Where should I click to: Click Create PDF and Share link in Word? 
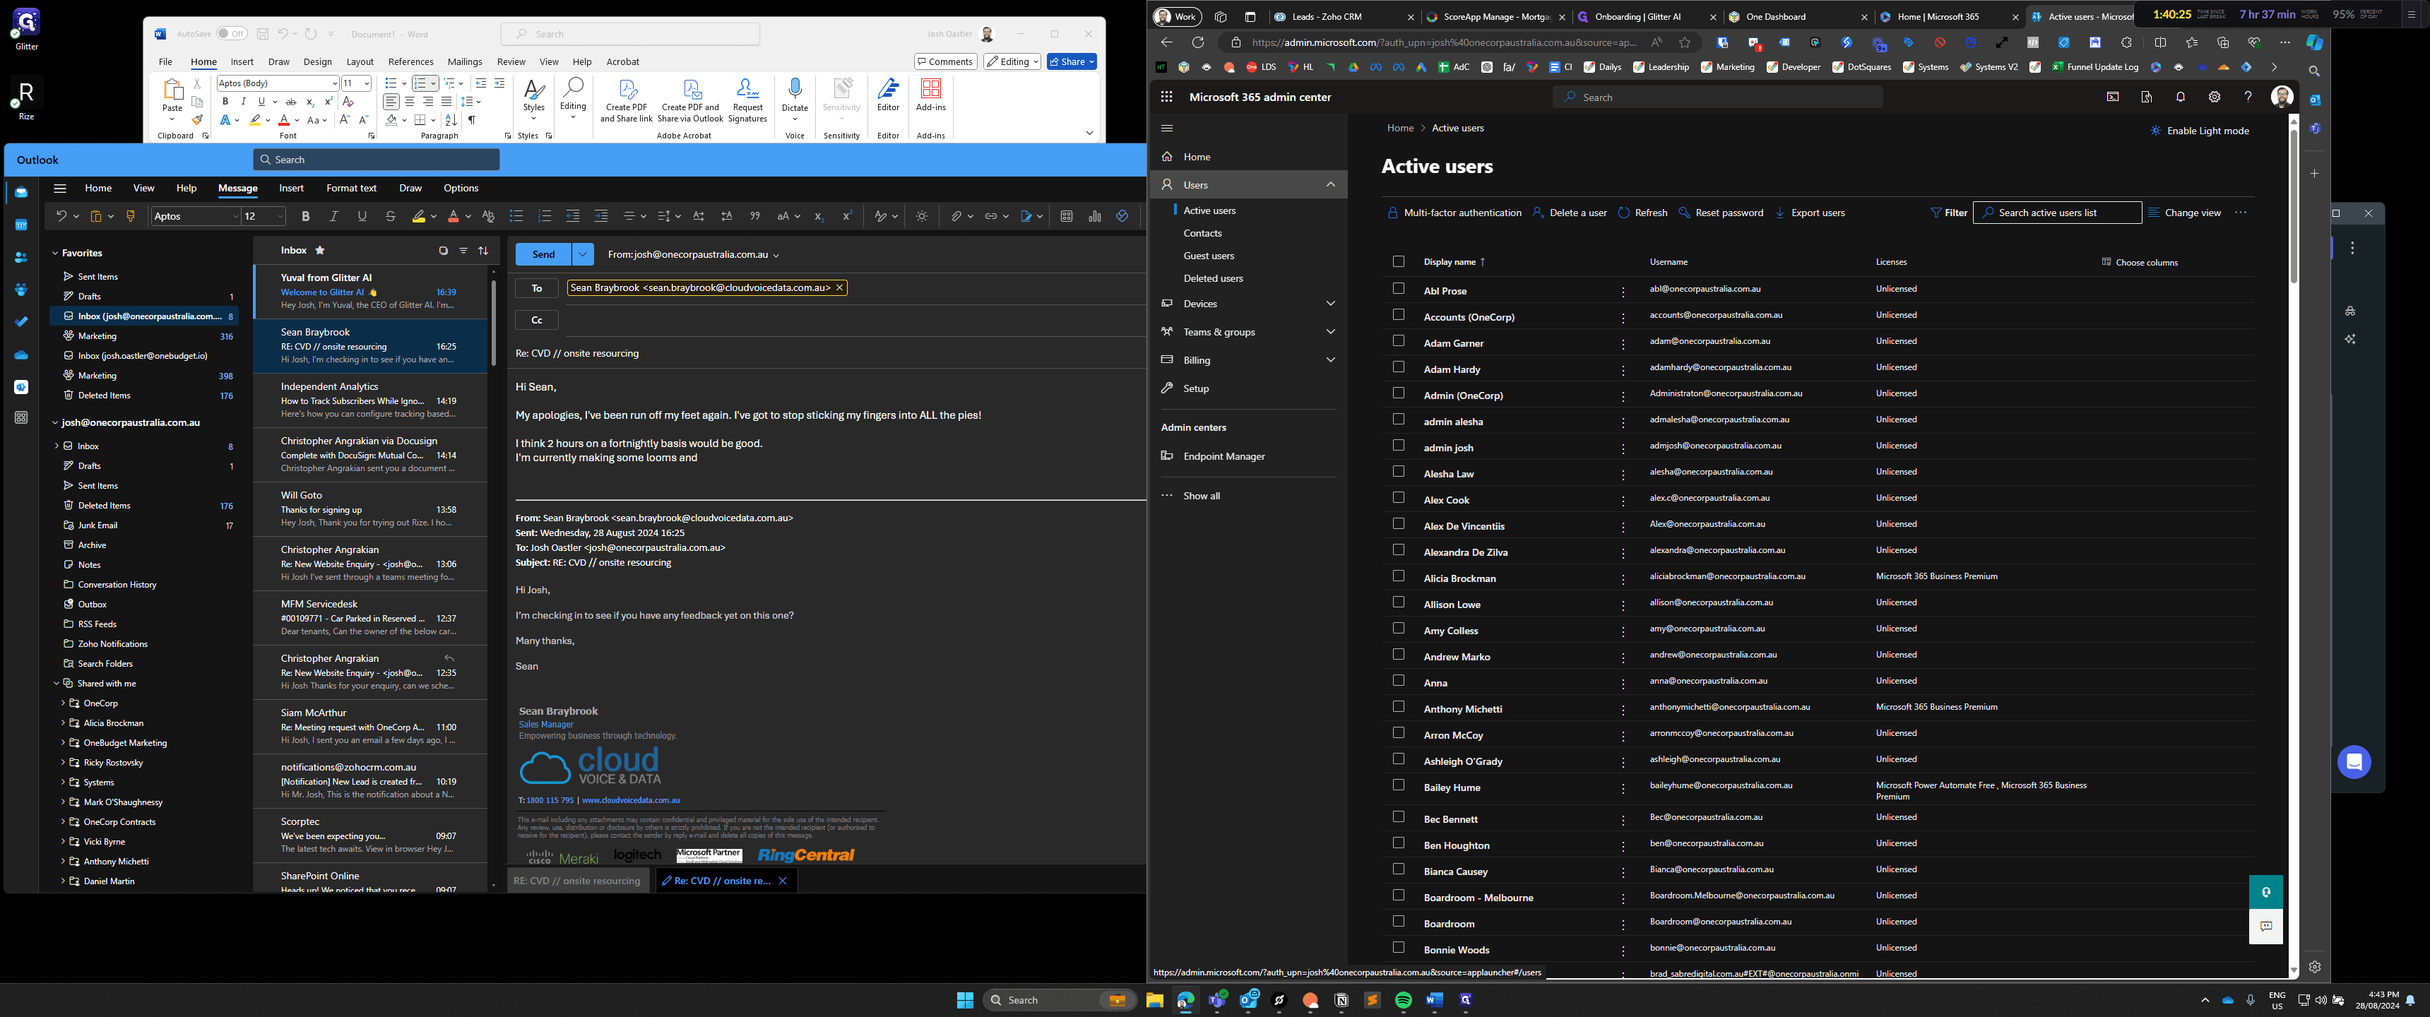[x=627, y=100]
